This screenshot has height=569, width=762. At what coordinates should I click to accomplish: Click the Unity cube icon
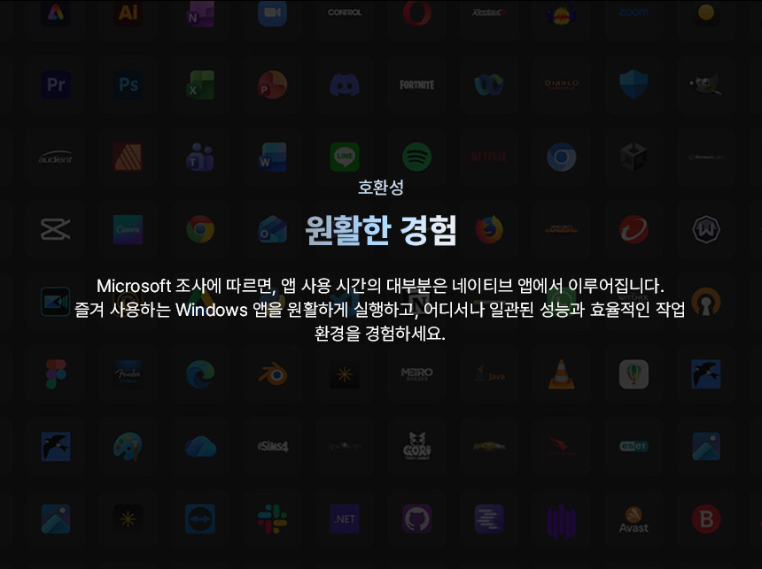[634, 157]
